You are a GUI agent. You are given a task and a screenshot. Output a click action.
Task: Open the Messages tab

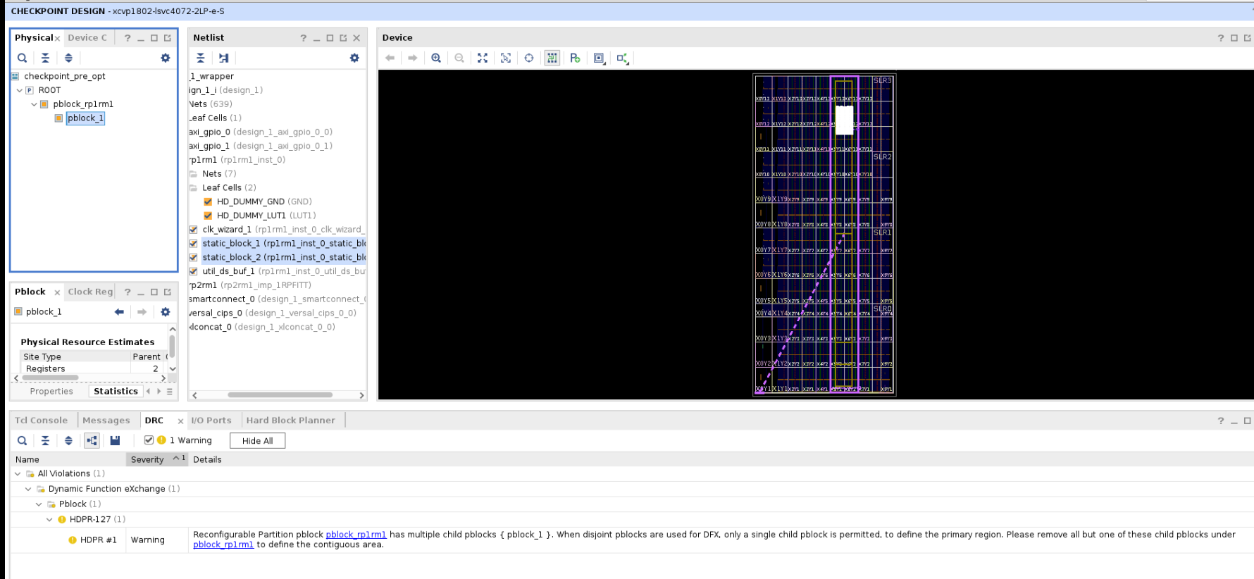click(x=106, y=421)
